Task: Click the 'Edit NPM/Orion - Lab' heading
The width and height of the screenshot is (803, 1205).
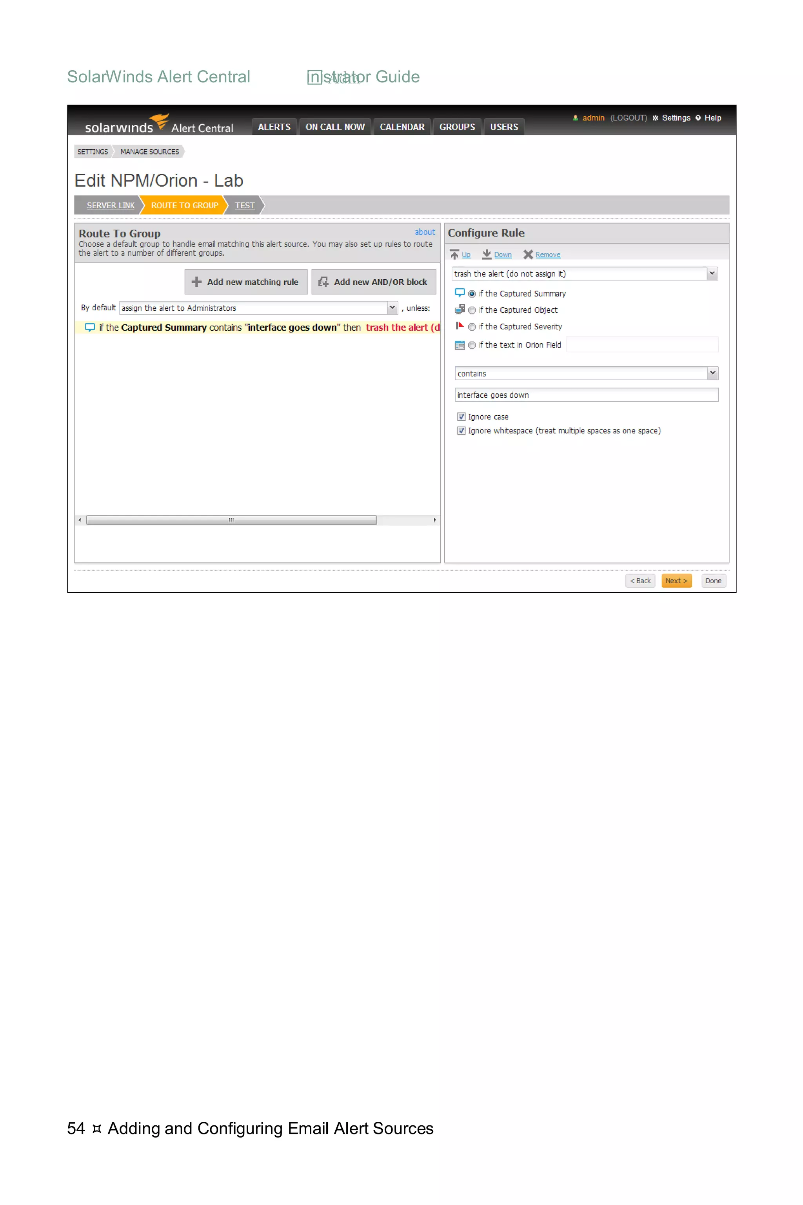Action: point(159,180)
